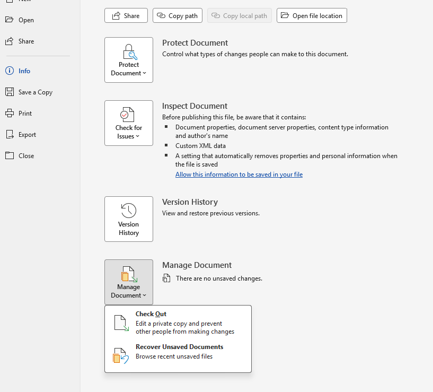Click Open file location button
Viewport: 433px width, 392px height.
[x=312, y=15]
